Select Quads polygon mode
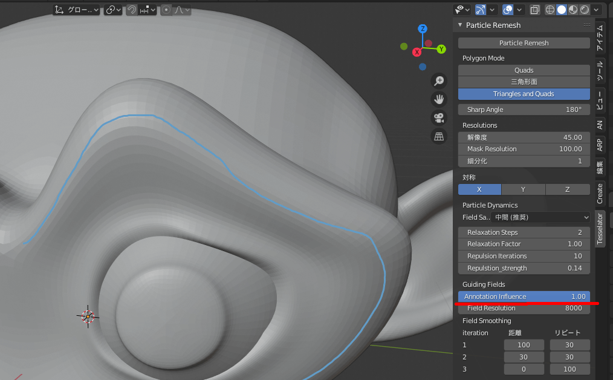 pos(524,70)
